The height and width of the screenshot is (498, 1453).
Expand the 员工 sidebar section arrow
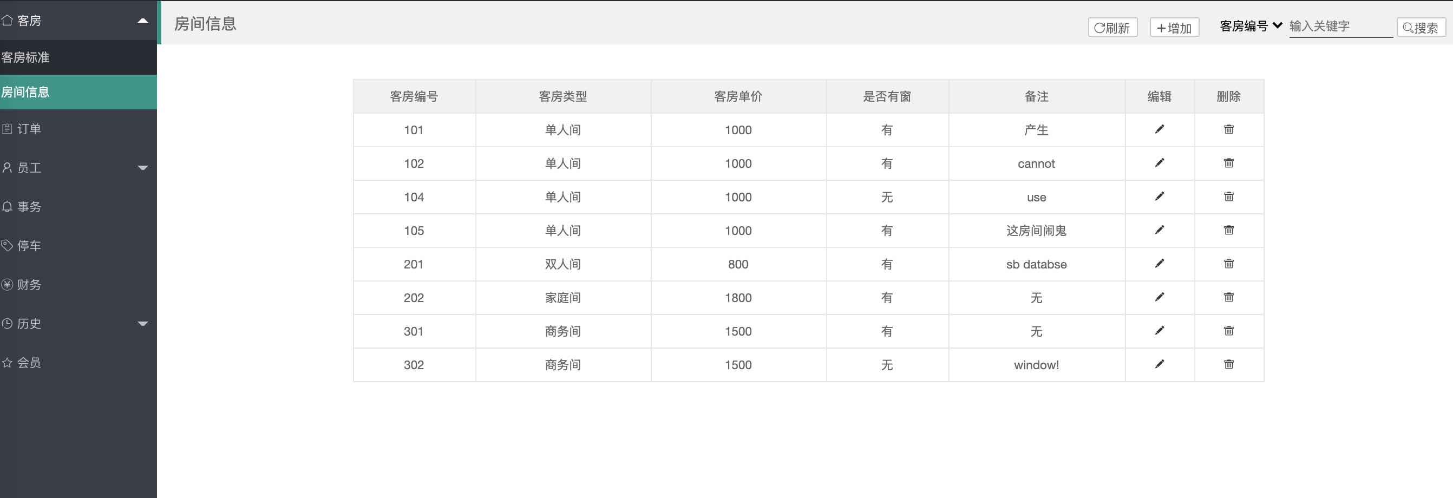point(143,167)
